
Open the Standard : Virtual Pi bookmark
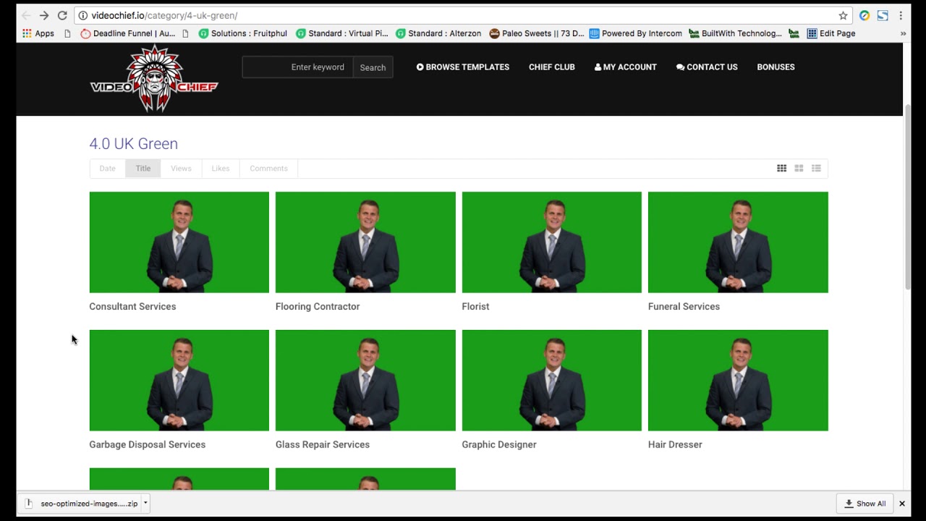pos(342,33)
